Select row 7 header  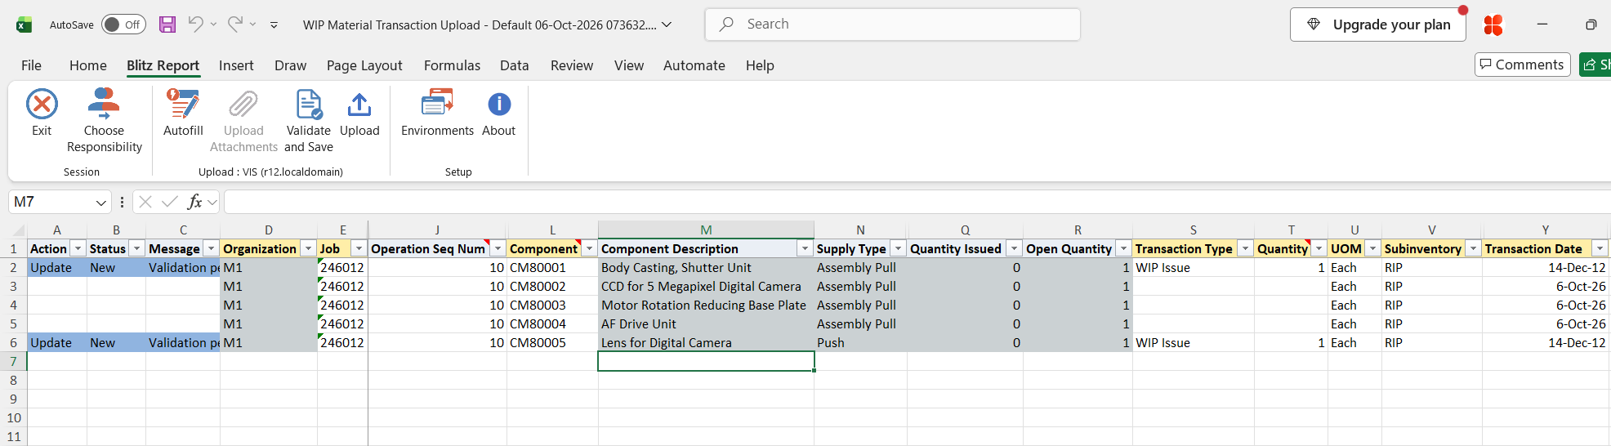tap(13, 361)
